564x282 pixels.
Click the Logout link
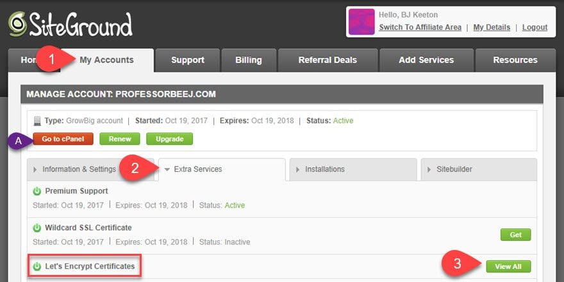click(535, 28)
